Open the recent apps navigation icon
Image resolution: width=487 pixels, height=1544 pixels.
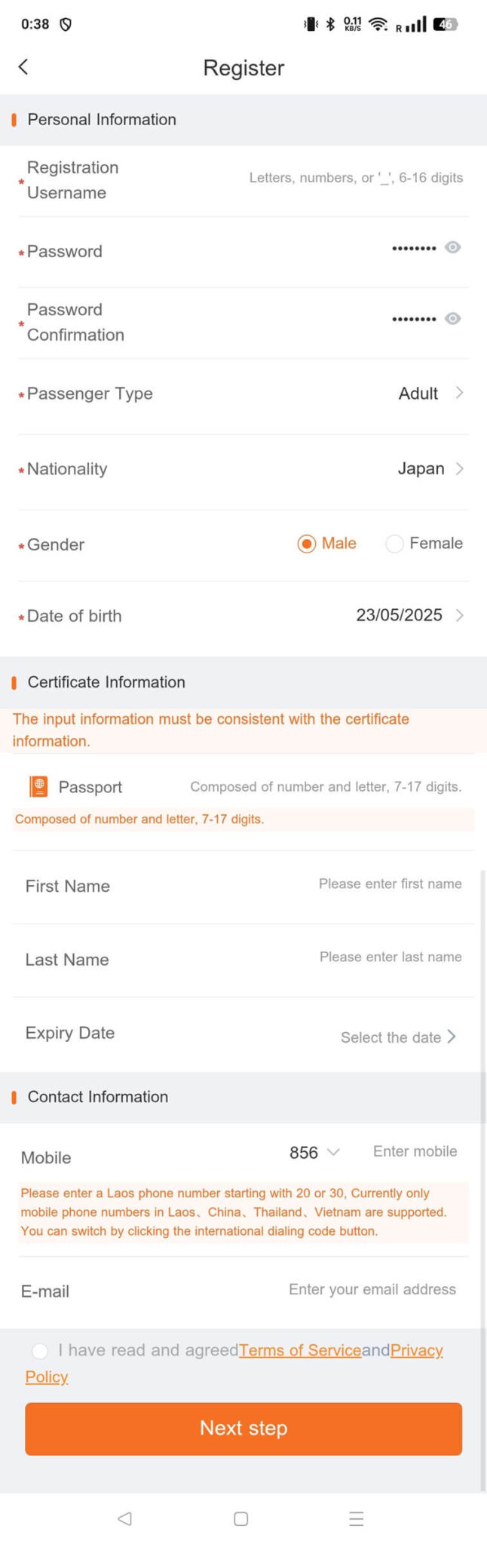click(x=356, y=1519)
